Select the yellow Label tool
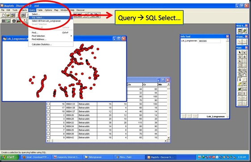Screen dimensions: 251x162 point(240,84)
